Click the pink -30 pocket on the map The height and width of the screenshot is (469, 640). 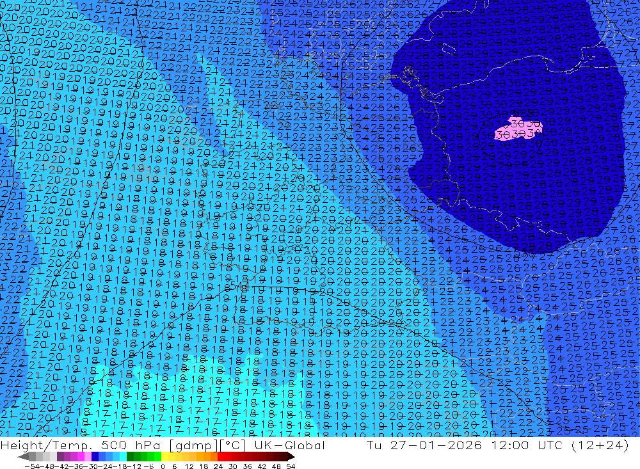click(x=518, y=129)
